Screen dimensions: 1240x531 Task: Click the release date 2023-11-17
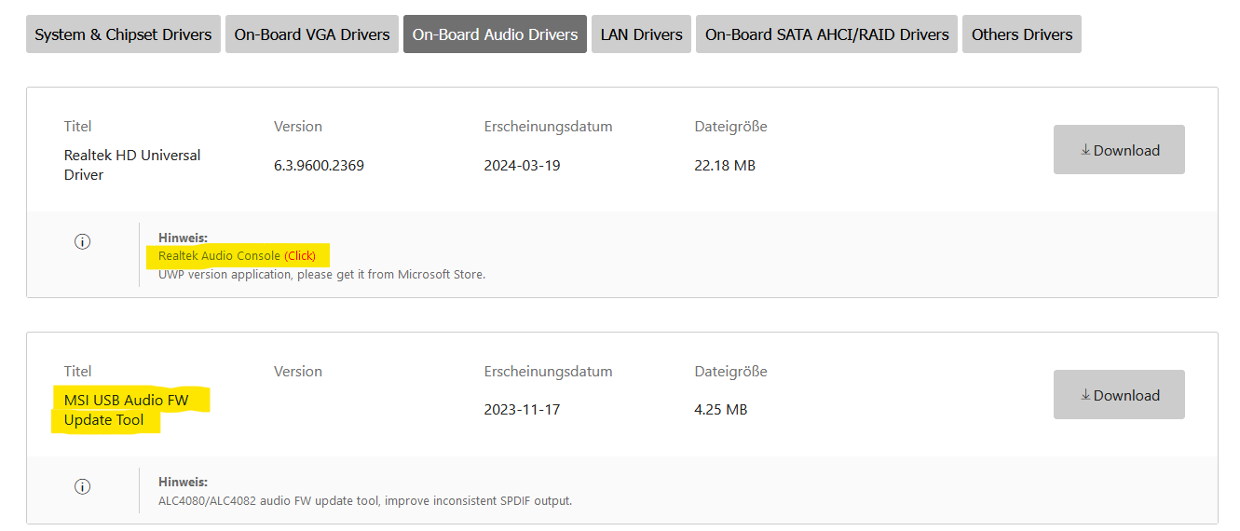522,410
